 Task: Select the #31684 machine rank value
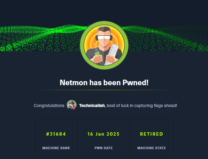coord(56,134)
